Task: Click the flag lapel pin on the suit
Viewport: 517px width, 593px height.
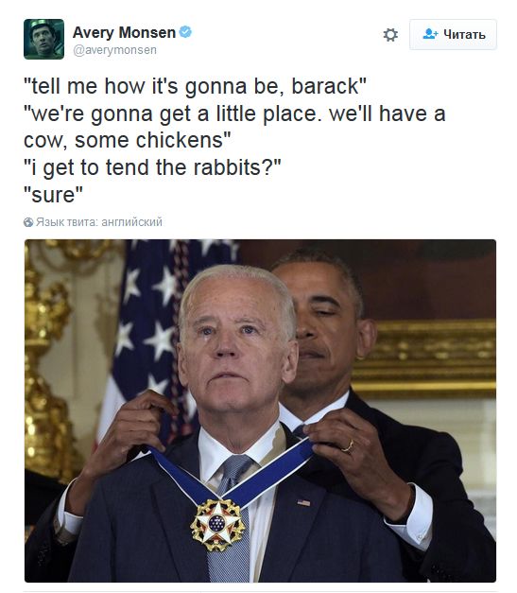Action: [303, 502]
